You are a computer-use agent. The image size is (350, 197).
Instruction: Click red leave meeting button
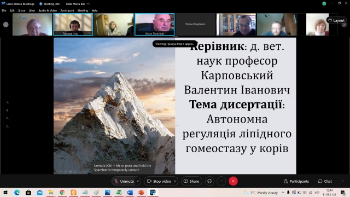[x=233, y=181]
